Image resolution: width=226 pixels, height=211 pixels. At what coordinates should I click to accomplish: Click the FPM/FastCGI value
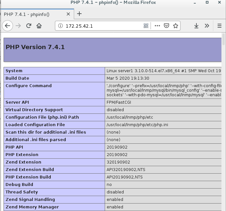(119, 102)
